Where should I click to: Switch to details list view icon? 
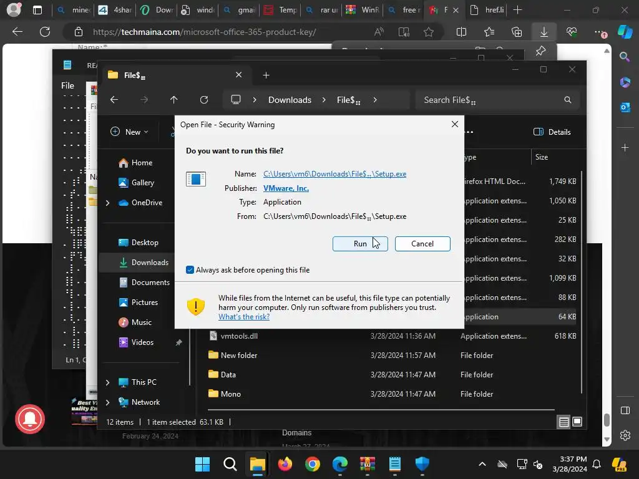coord(563,422)
